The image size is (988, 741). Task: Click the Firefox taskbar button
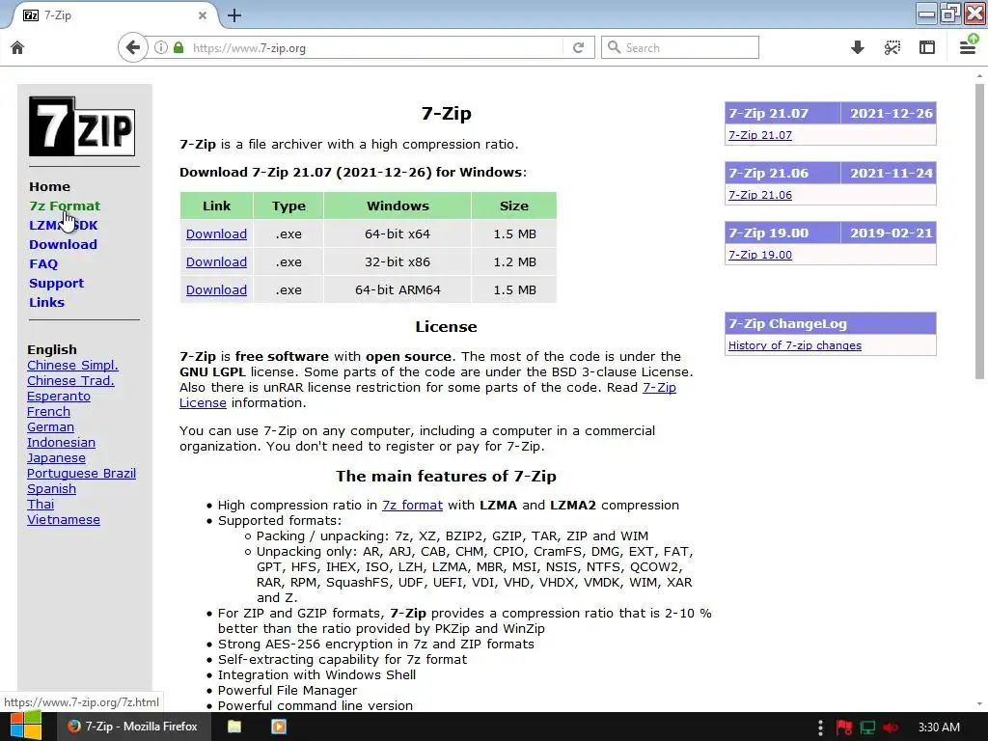(132, 727)
